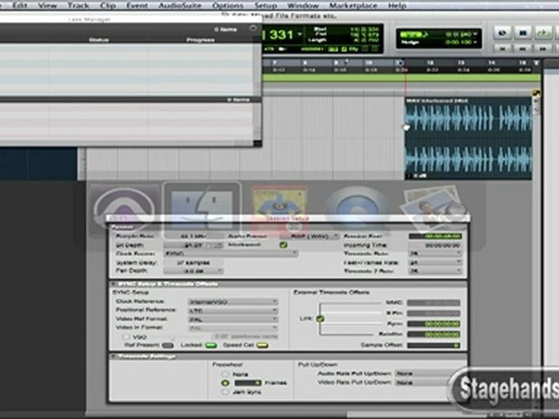Select the WAV Interleaved 24bit audio clip
Image resolution: width=559 pixels, height=419 pixels.
468,139
